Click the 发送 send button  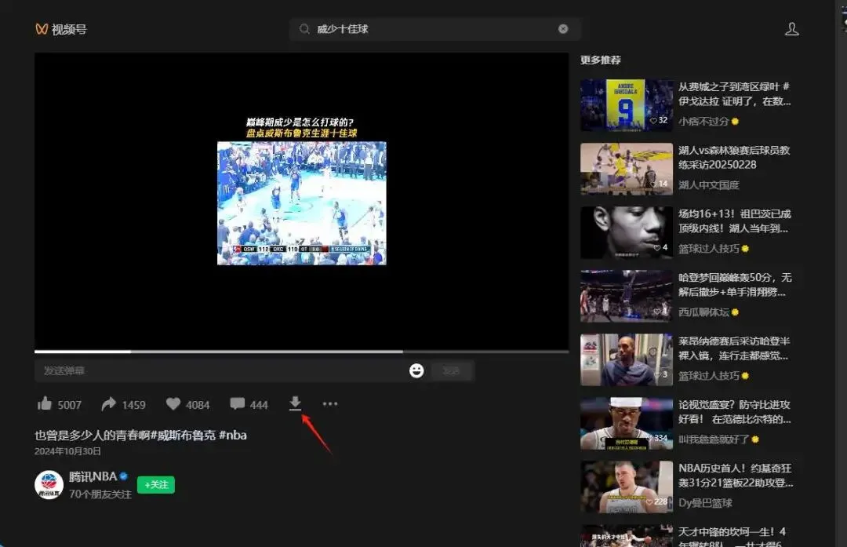point(452,370)
